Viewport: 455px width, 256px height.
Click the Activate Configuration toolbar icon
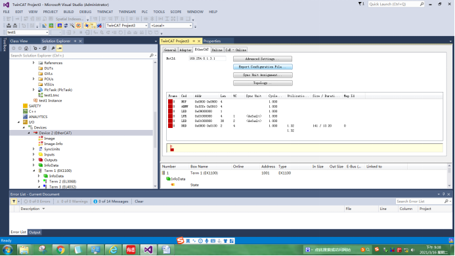[x=45, y=26]
